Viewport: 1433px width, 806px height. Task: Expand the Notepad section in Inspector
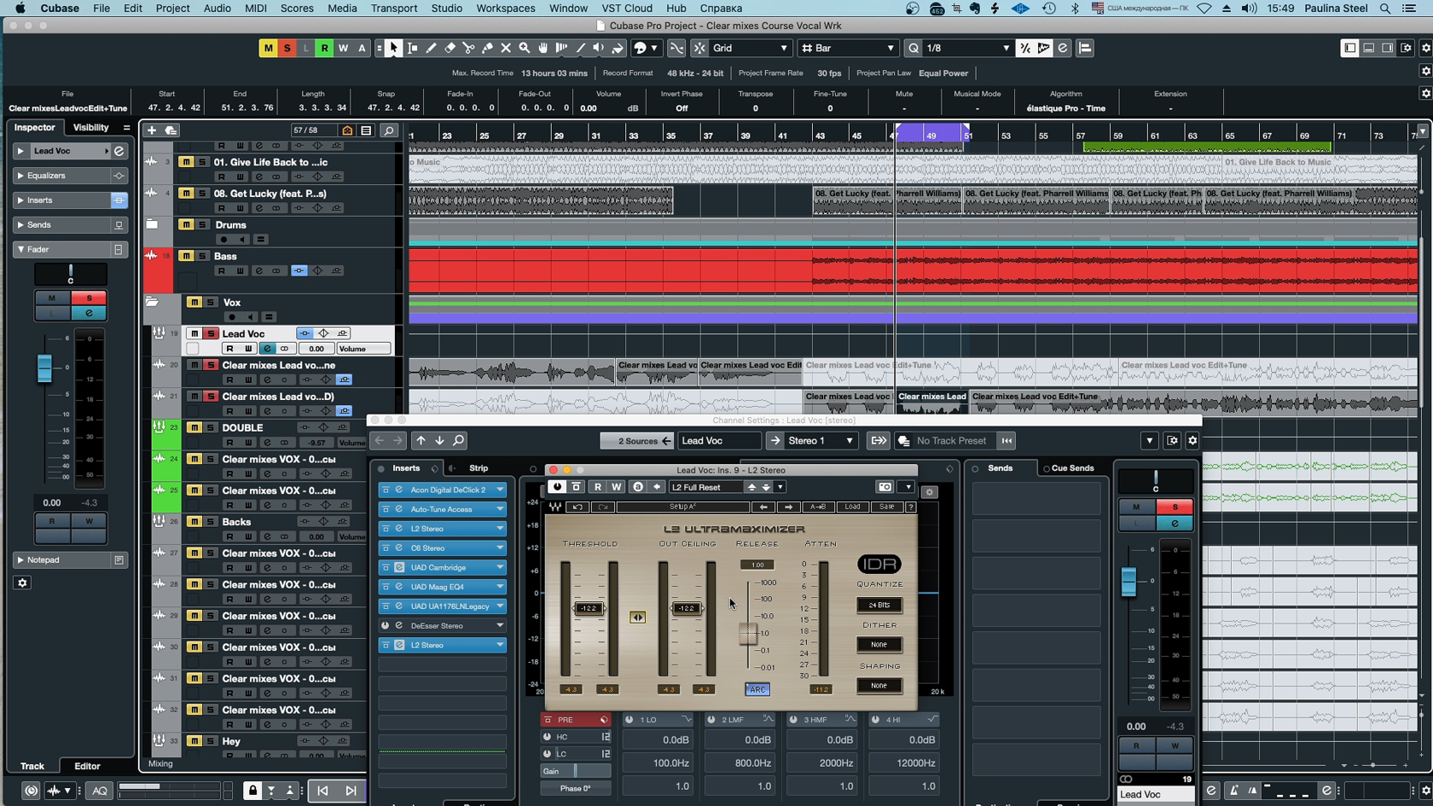[x=20, y=560]
